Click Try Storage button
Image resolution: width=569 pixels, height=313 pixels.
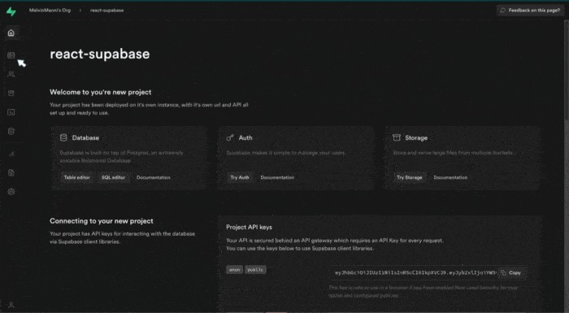(410, 177)
